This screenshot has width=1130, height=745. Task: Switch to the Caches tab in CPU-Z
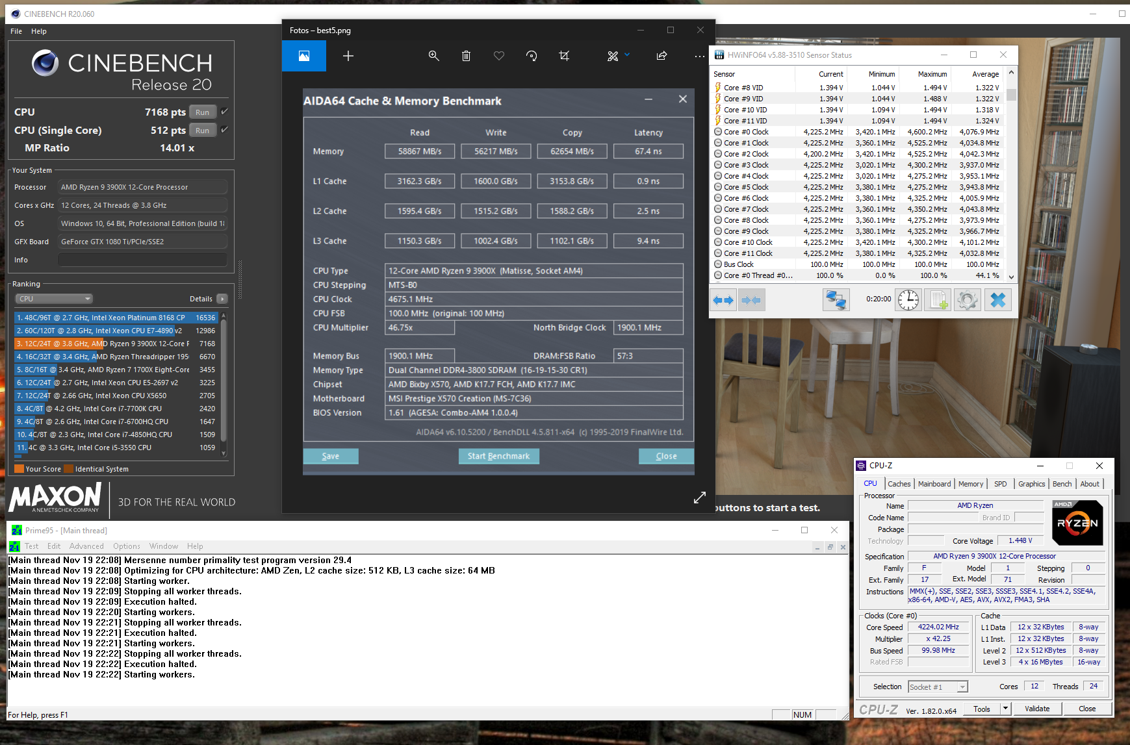[x=899, y=484]
